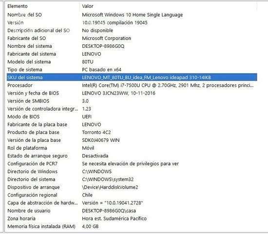Click the DESKTOP-8986G0Q\casa value
The image size is (268, 234).
(109, 211)
